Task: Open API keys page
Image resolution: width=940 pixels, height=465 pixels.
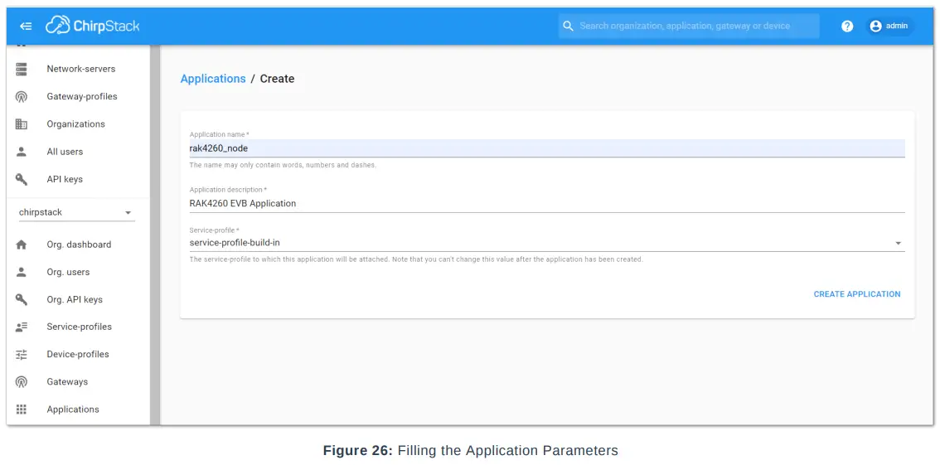Action: click(x=65, y=179)
